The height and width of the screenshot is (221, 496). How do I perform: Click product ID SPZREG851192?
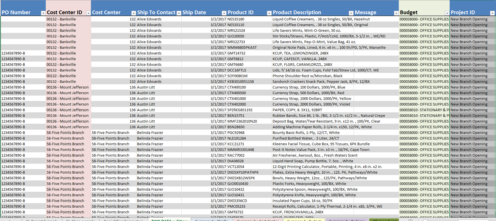point(240,110)
